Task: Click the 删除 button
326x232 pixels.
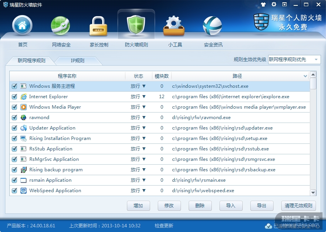Action: point(200,206)
